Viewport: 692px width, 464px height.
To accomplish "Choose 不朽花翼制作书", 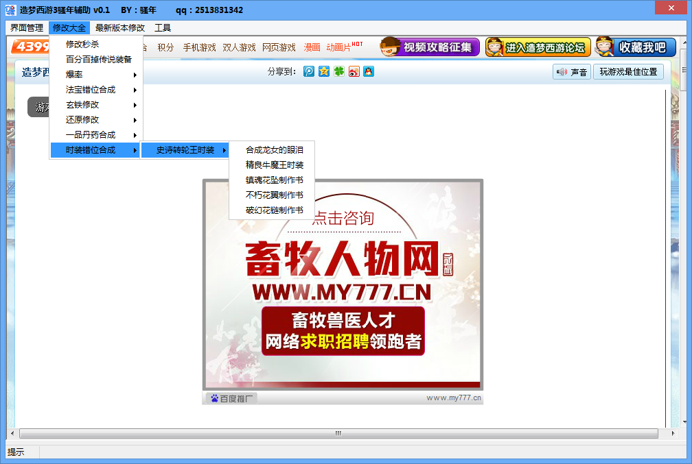I will [x=273, y=195].
